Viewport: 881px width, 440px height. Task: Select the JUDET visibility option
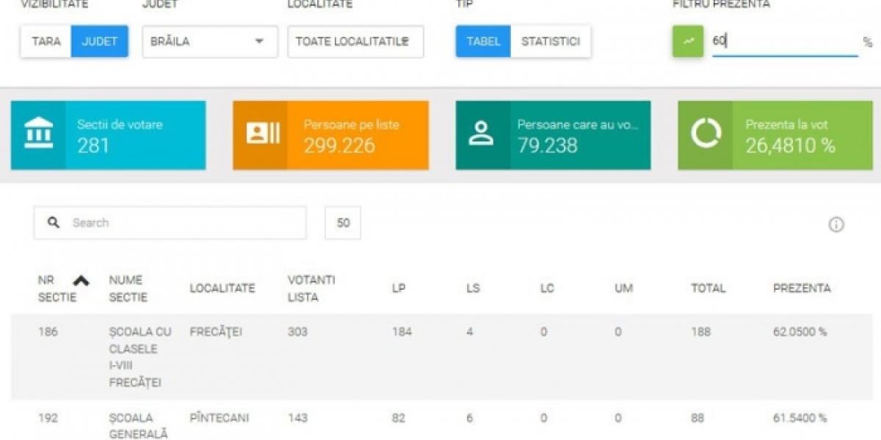[99, 42]
